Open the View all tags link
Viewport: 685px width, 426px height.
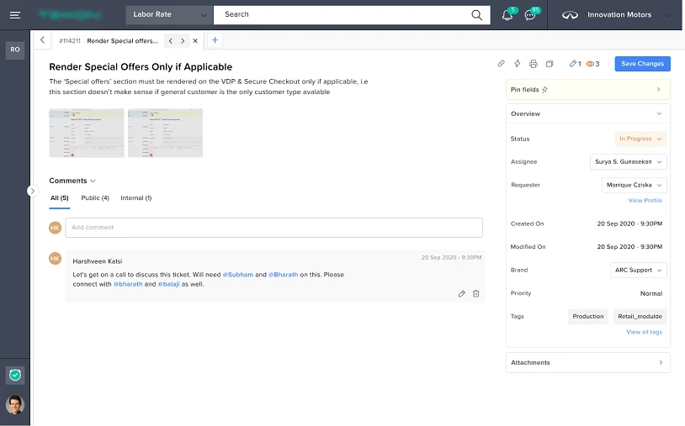point(645,332)
